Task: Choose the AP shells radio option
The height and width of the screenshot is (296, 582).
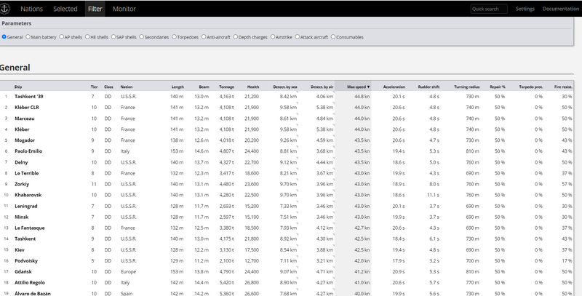Action: tap(62, 36)
